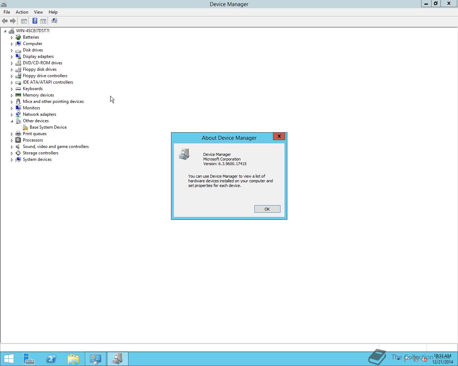This screenshot has width=458, height=366.
Task: Click the Keyboards category icon
Action: pyautogui.click(x=18, y=89)
